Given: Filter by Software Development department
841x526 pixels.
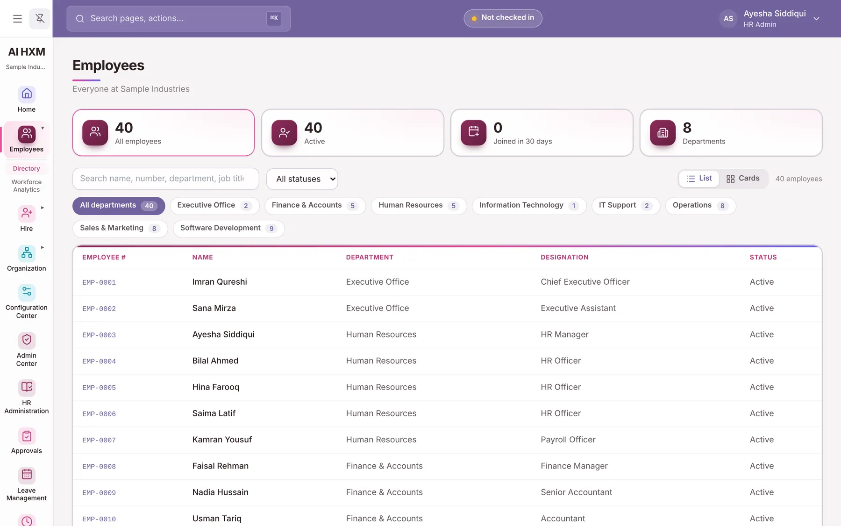Looking at the screenshot, I should click(x=228, y=228).
